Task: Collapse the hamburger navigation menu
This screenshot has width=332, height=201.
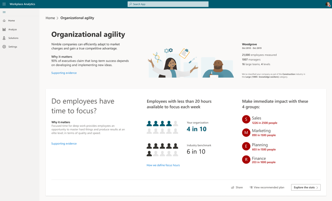Action: 4,12
